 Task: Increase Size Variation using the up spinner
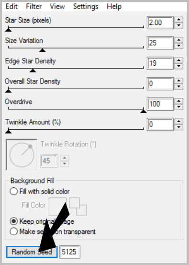pyautogui.click(x=178, y=40)
